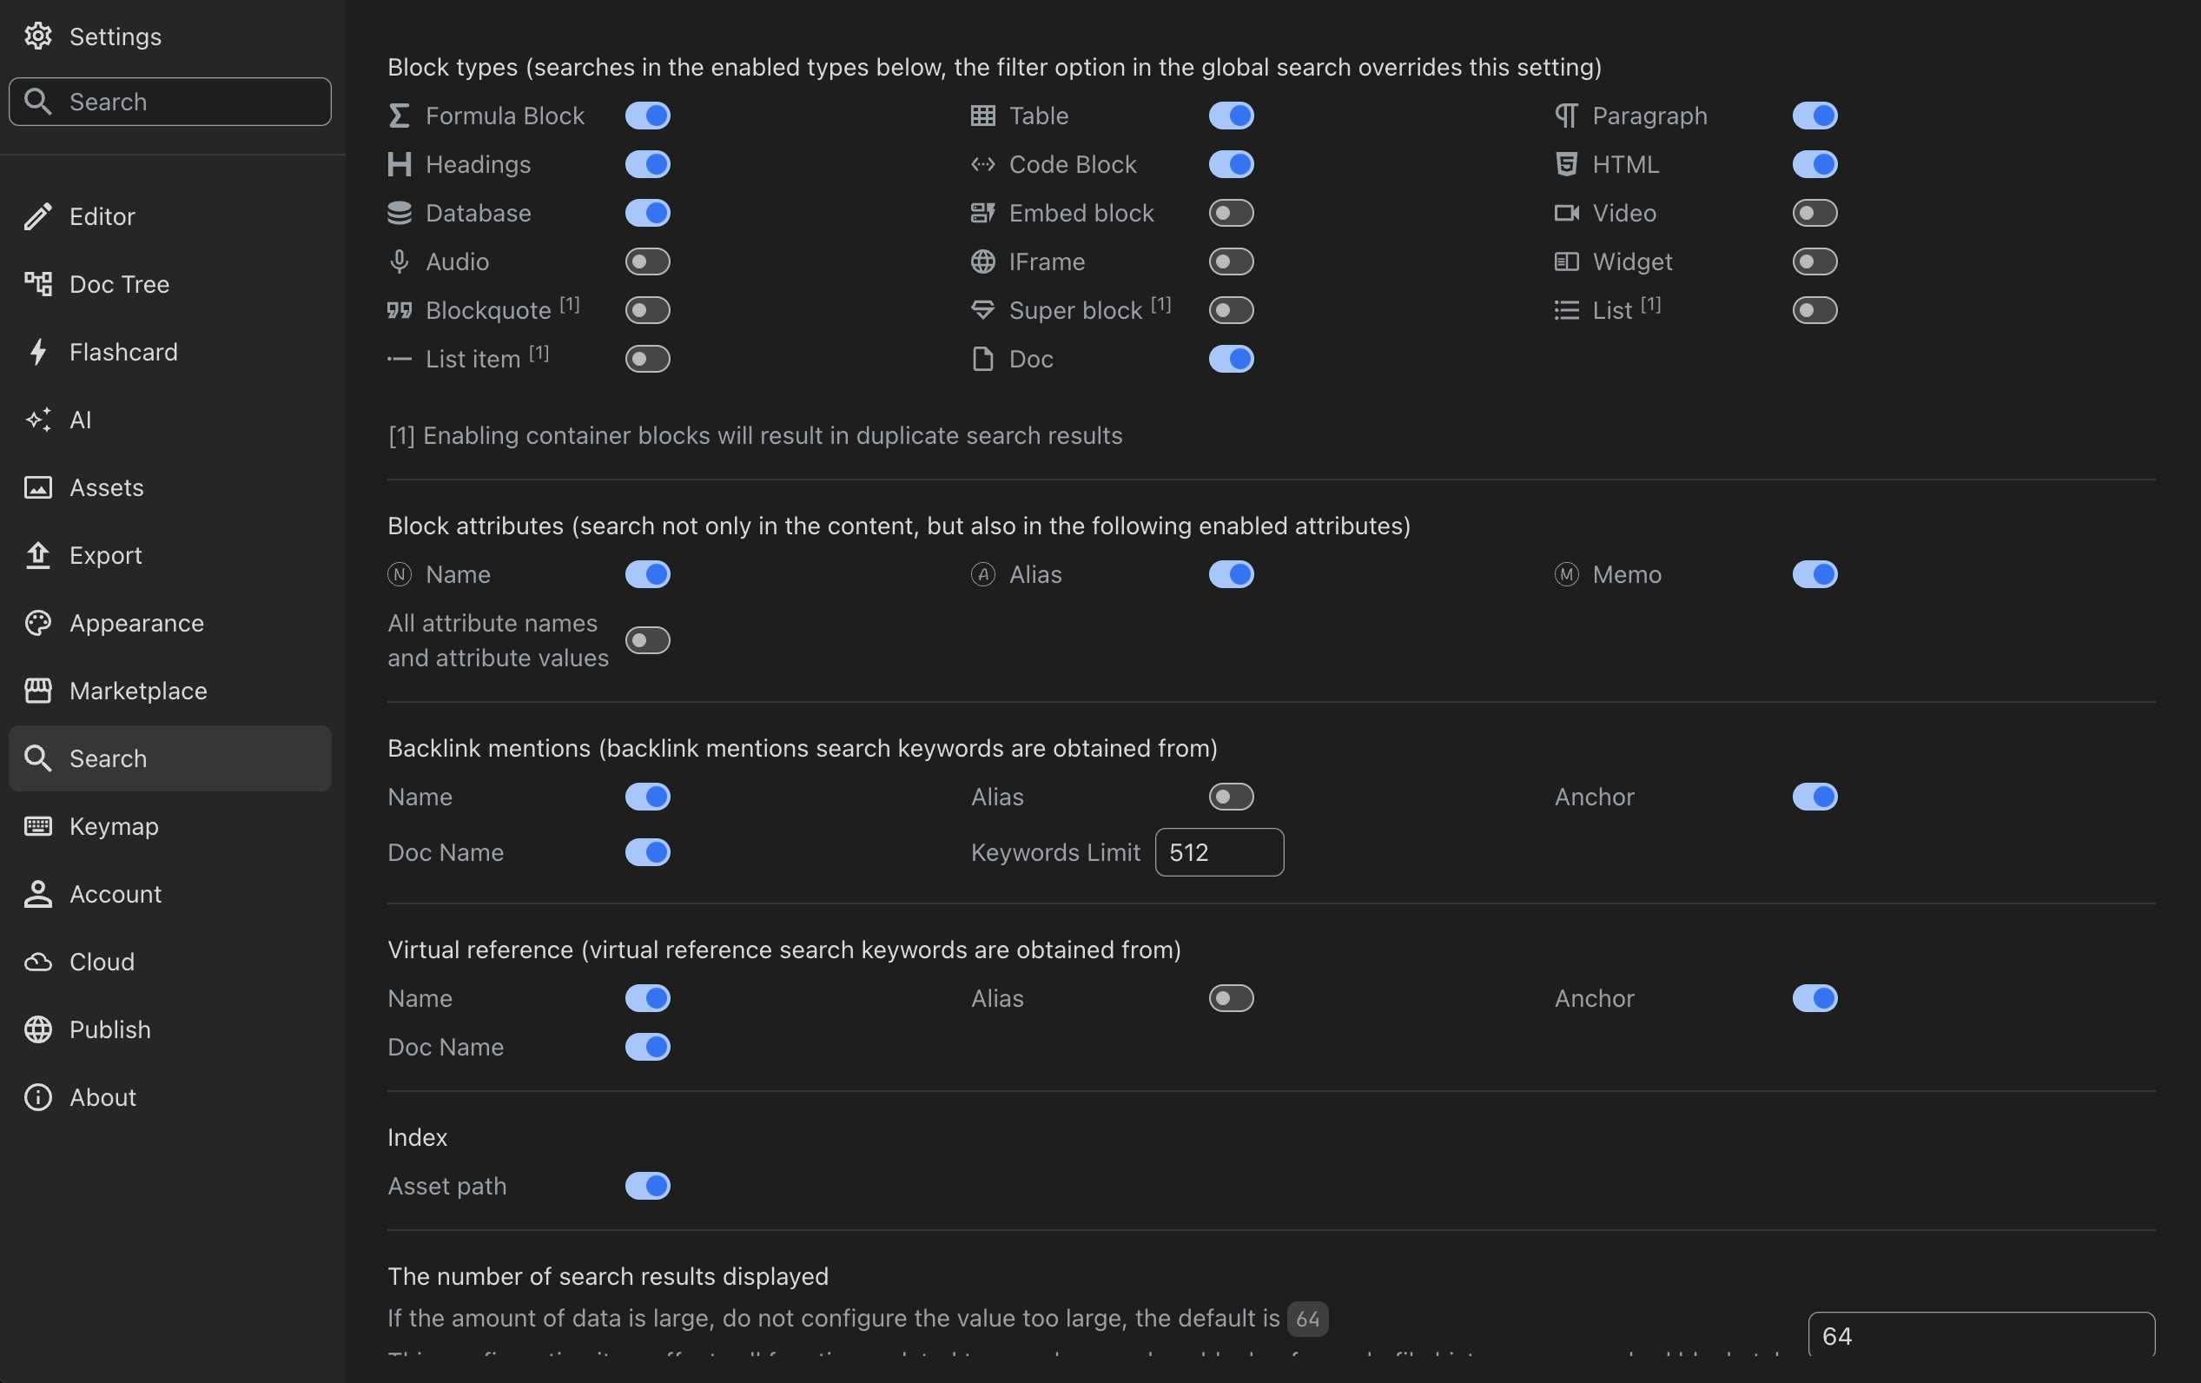Click the Account person icon
2201x1383 pixels.
pos(37,893)
